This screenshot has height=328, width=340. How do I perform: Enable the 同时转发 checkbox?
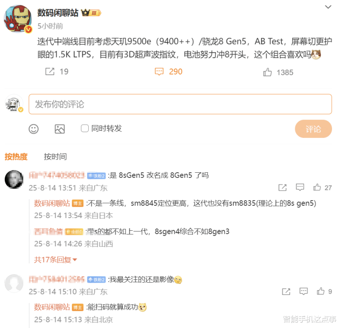click(x=85, y=128)
